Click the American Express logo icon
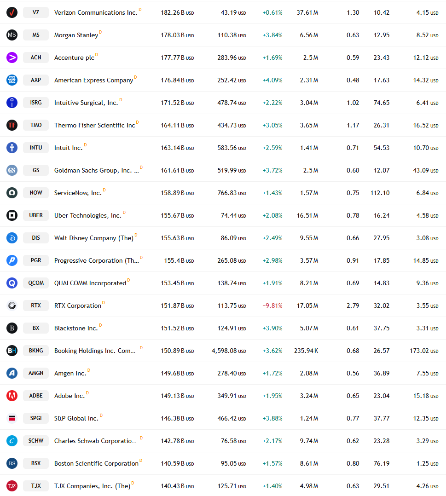The width and height of the screenshot is (446, 496). pos(12,80)
